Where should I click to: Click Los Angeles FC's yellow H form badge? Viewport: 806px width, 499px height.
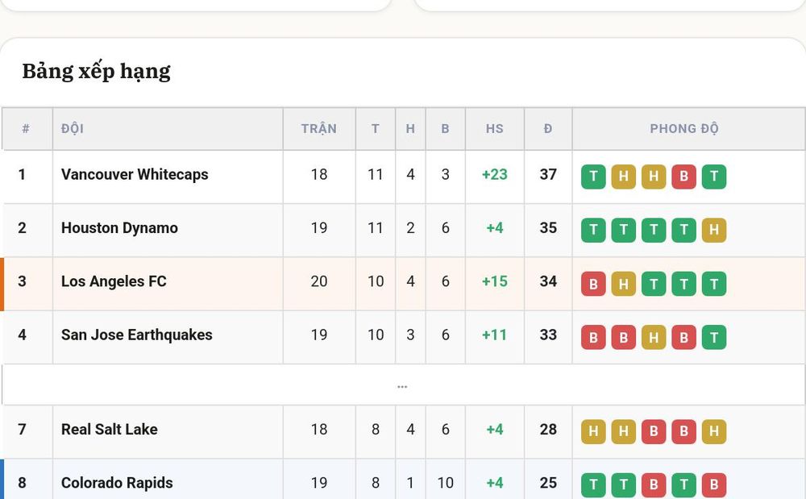(x=624, y=284)
